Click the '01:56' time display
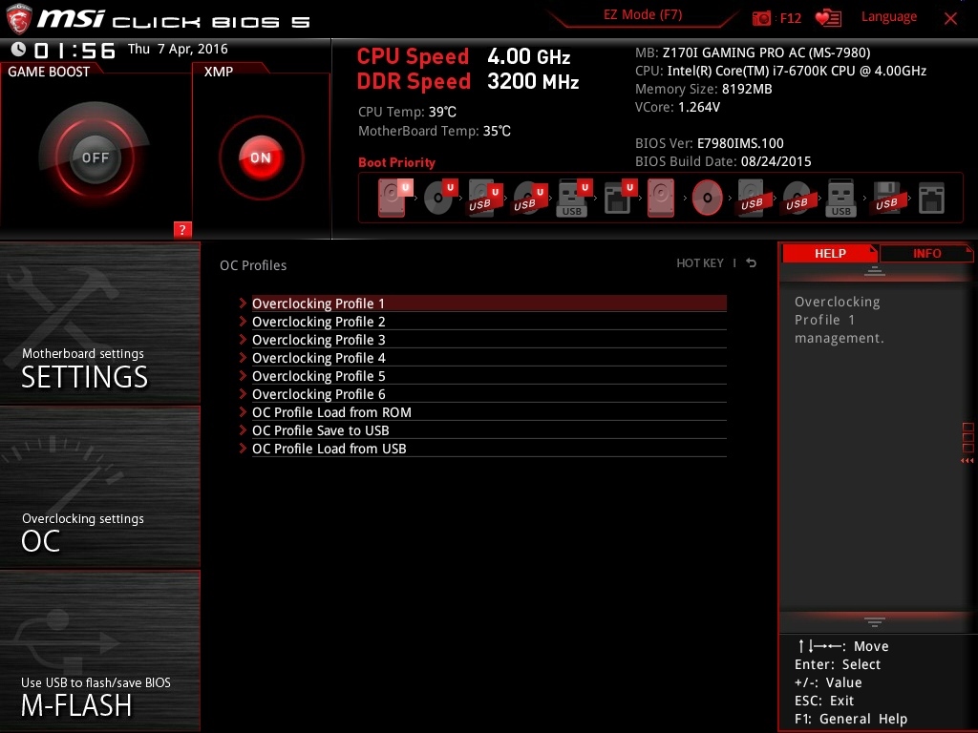This screenshot has height=733, width=978. point(74,51)
